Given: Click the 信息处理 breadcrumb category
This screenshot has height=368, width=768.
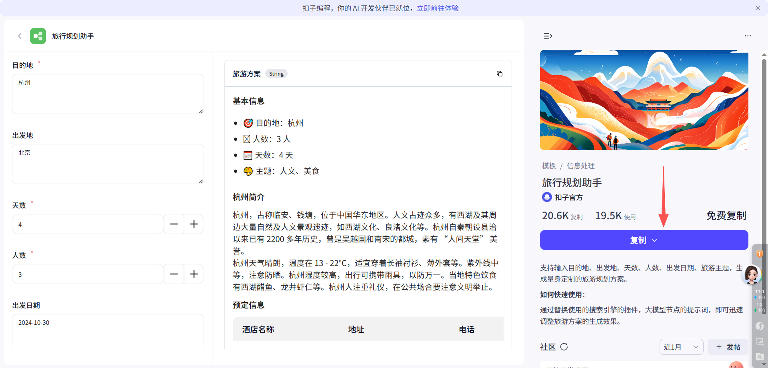Looking at the screenshot, I should [580, 166].
